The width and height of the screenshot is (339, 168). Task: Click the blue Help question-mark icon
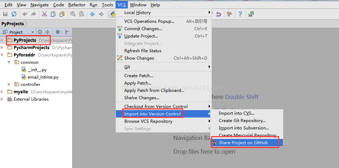tap(240, 14)
